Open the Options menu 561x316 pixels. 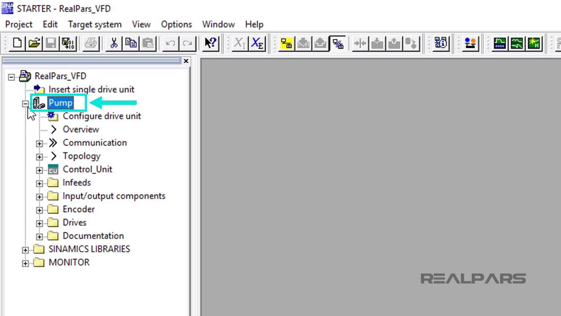tap(176, 24)
